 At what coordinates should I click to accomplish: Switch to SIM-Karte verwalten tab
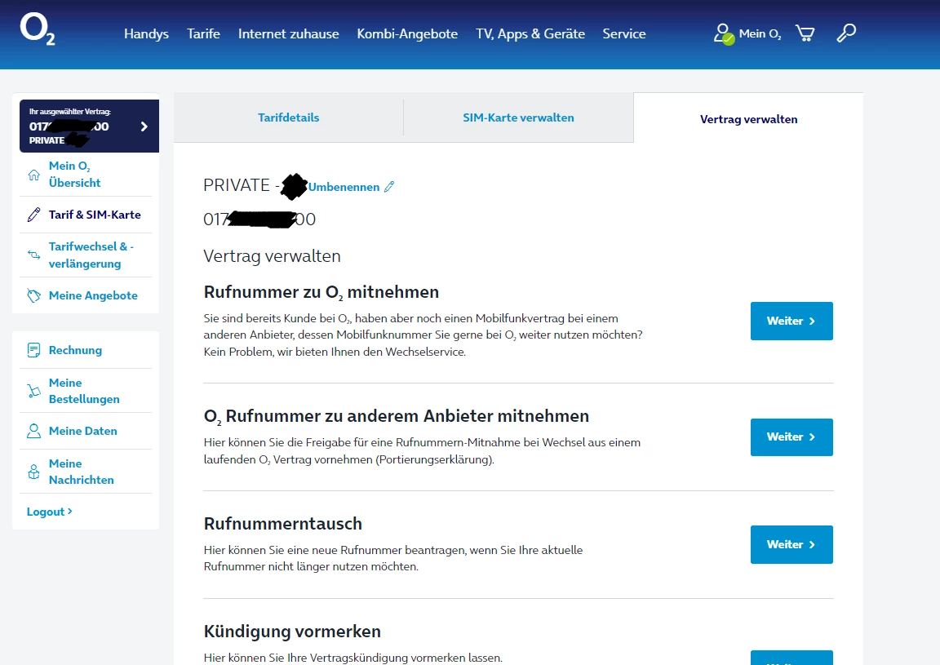click(x=518, y=117)
